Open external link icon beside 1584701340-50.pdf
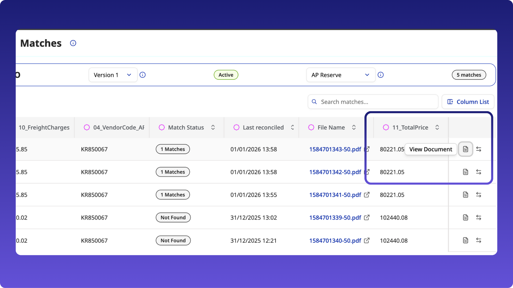 [367, 241]
